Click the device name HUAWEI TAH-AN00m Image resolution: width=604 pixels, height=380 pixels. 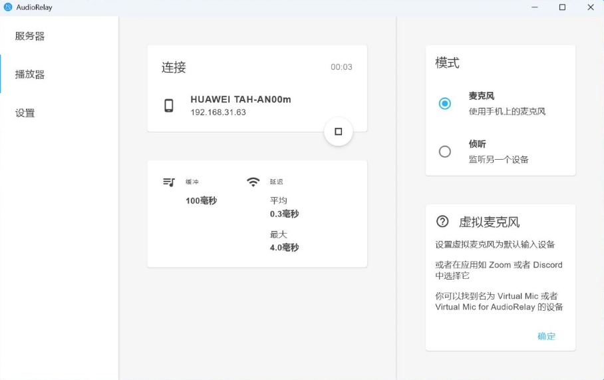coord(241,99)
